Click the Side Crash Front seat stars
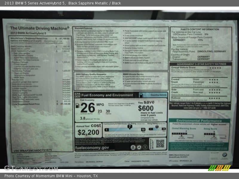The height and width of the screenshot is (179, 239). 215,90
